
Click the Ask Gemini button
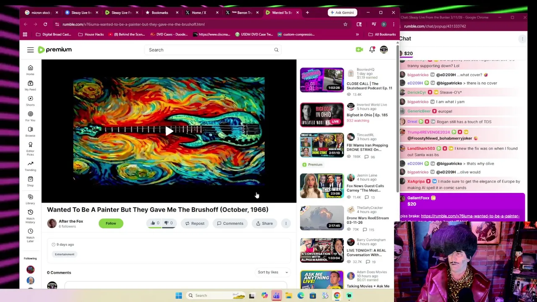point(342,13)
